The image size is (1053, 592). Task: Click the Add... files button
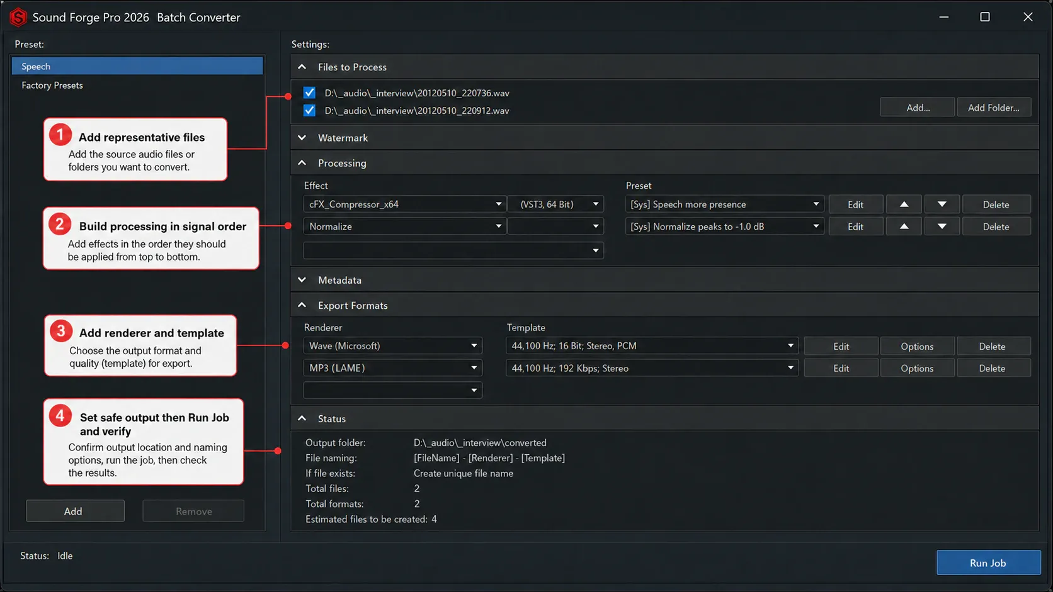[918, 108]
